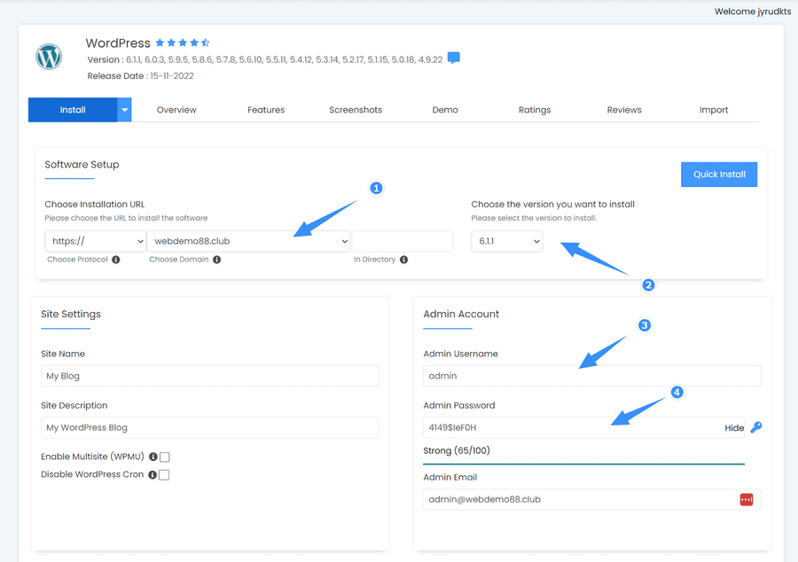Click the Admin Account heading
The height and width of the screenshot is (562, 798).
(x=461, y=314)
